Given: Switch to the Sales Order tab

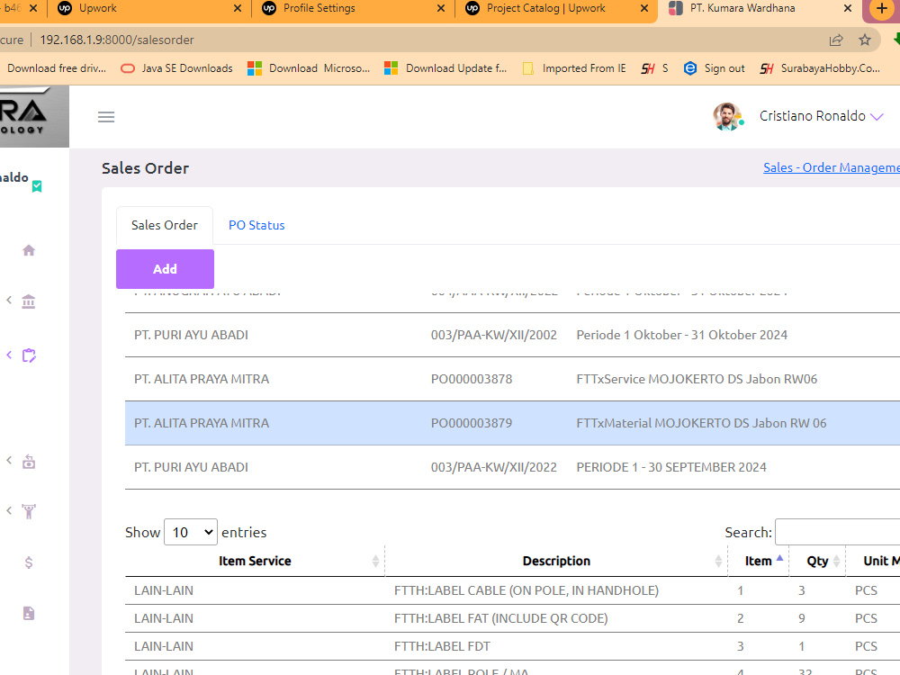Looking at the screenshot, I should [x=165, y=225].
